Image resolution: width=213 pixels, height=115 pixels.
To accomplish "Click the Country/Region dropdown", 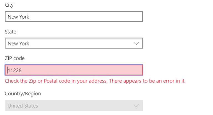I will tap(74, 106).
